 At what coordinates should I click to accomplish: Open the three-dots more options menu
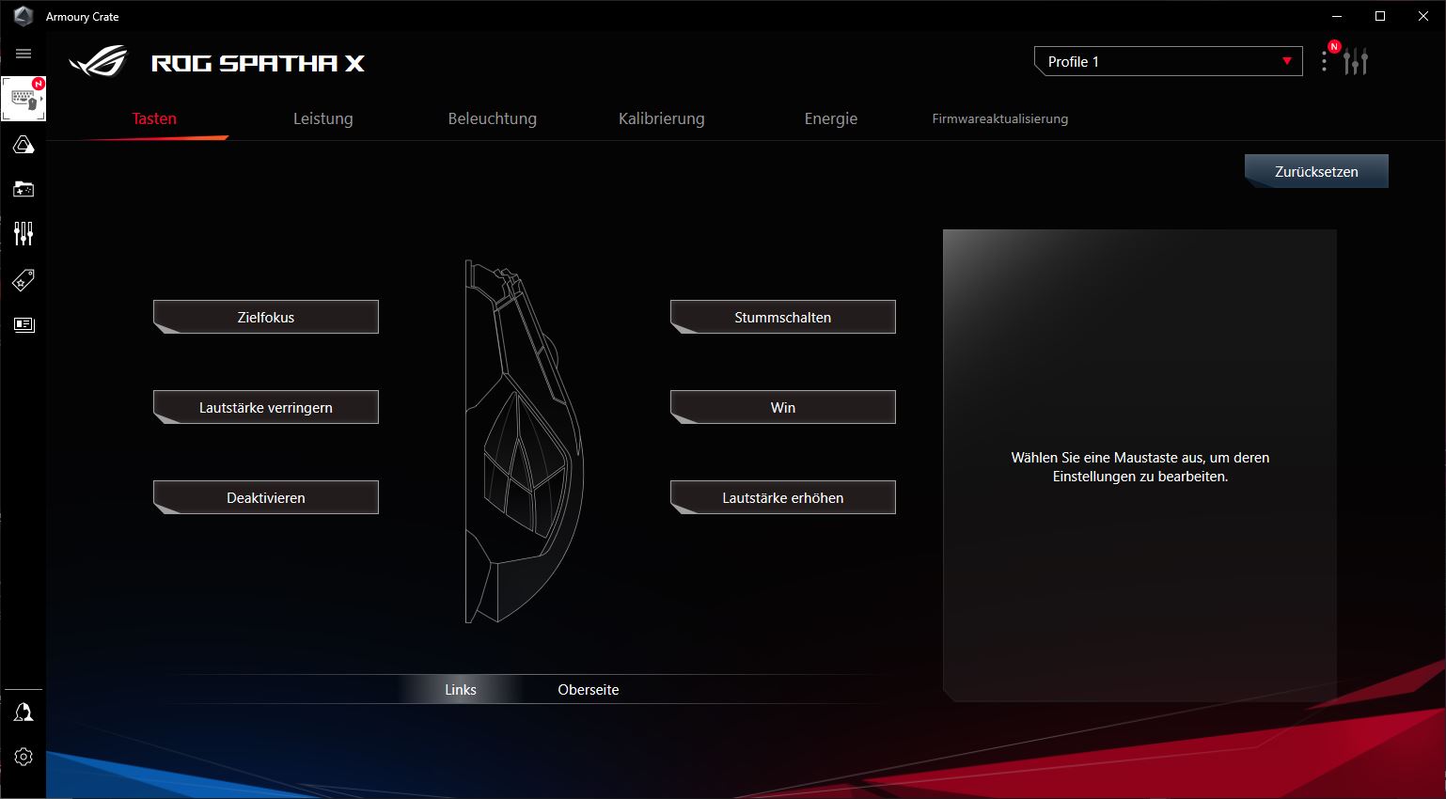click(x=1324, y=62)
